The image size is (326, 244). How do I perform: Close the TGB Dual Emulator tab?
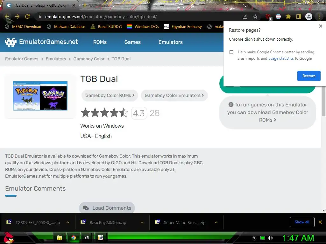click(x=74, y=5)
